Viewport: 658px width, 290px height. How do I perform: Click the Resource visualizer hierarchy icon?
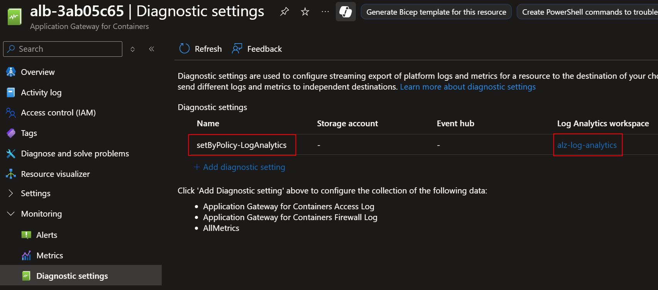[11, 174]
